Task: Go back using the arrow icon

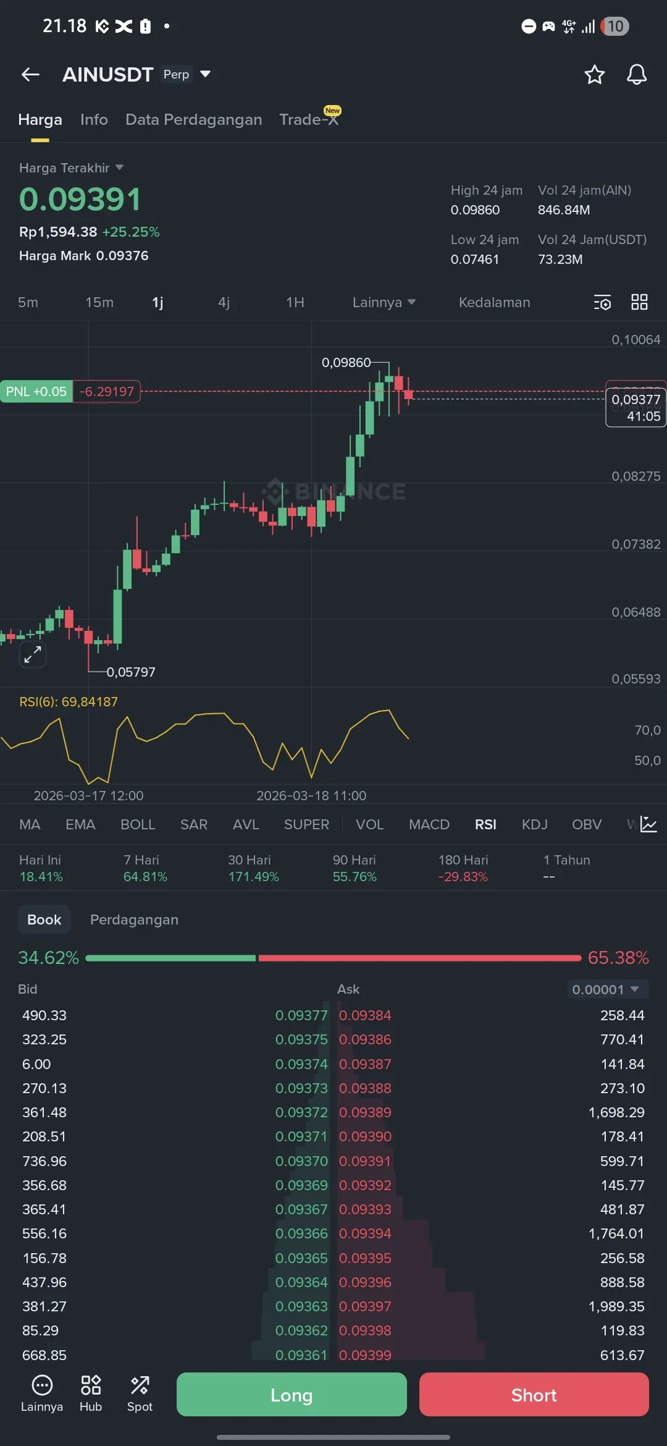Action: [30, 75]
